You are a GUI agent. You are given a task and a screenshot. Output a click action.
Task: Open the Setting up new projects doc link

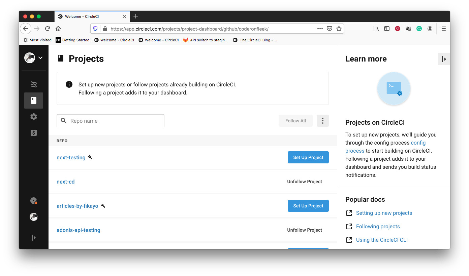(x=384, y=213)
